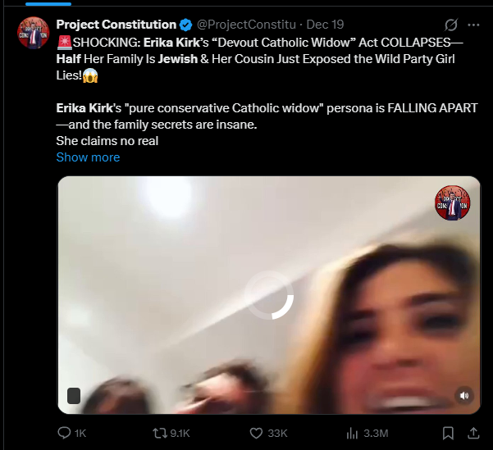Click the repost arrows icon

pos(159,434)
